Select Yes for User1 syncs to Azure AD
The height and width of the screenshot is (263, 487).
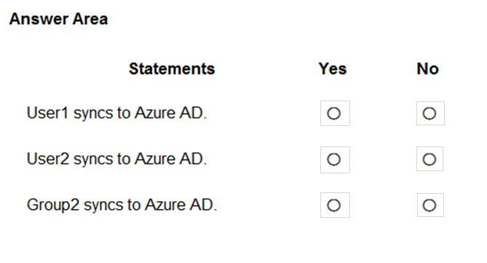pos(335,113)
